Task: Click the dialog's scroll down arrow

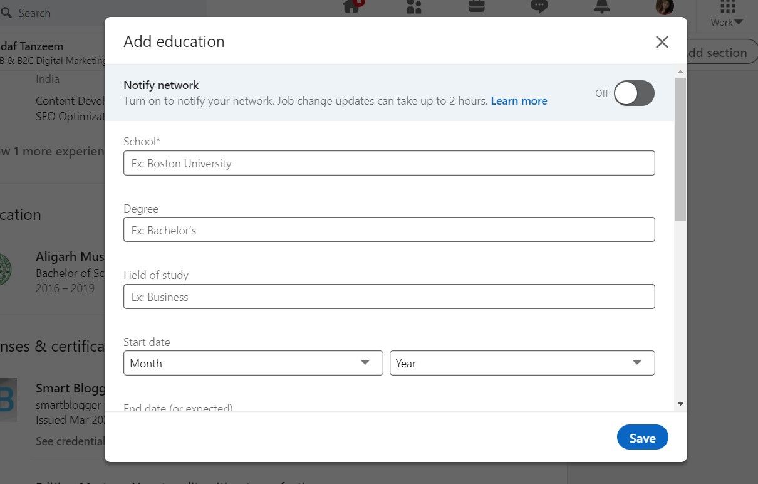Action: pos(681,404)
